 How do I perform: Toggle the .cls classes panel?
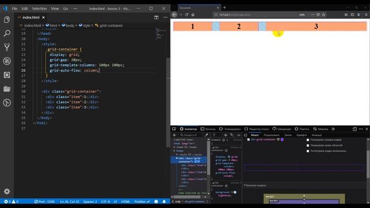click(x=239, y=135)
